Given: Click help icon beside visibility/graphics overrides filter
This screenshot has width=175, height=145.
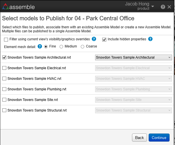Looking at the screenshot, I should [x=94, y=39].
